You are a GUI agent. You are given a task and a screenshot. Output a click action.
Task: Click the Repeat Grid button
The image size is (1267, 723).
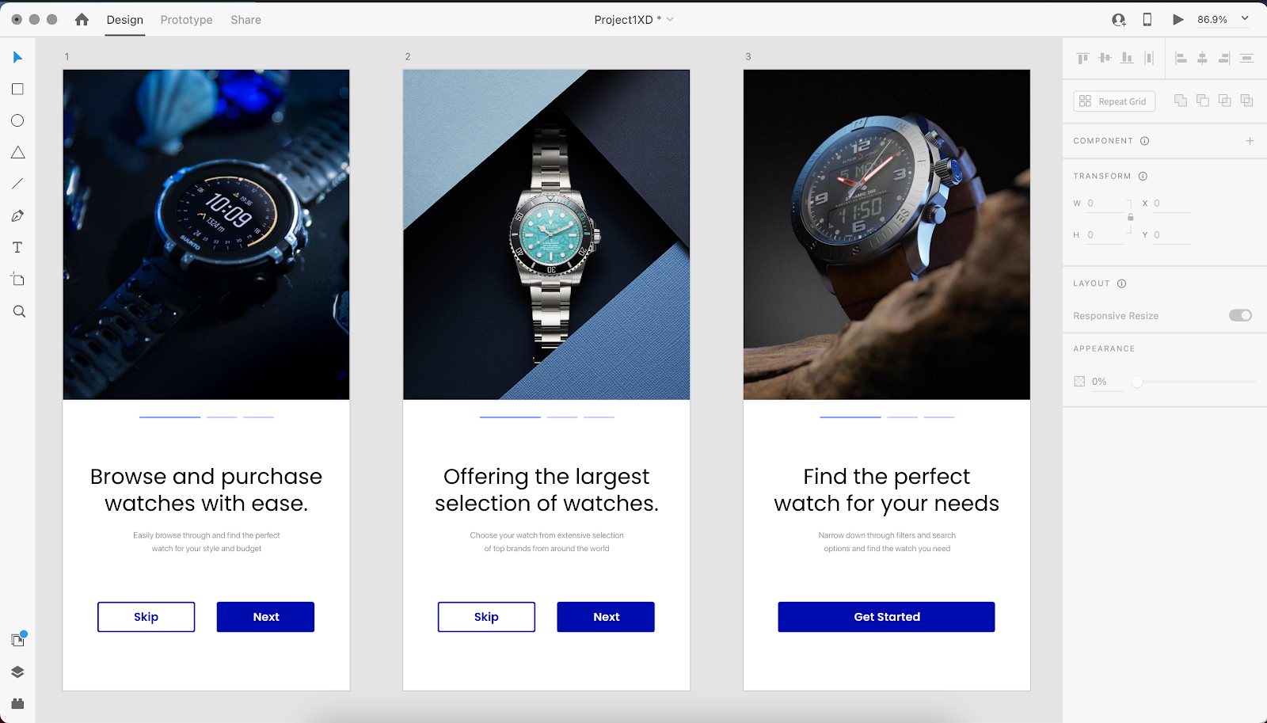pyautogui.click(x=1114, y=101)
